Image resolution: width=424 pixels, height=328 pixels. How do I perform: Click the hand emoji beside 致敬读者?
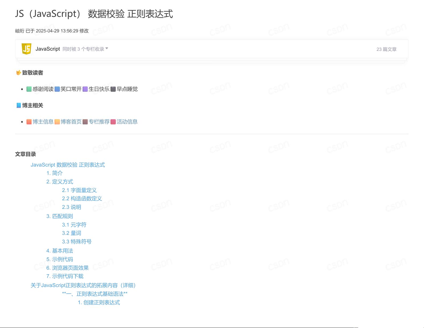(x=18, y=73)
